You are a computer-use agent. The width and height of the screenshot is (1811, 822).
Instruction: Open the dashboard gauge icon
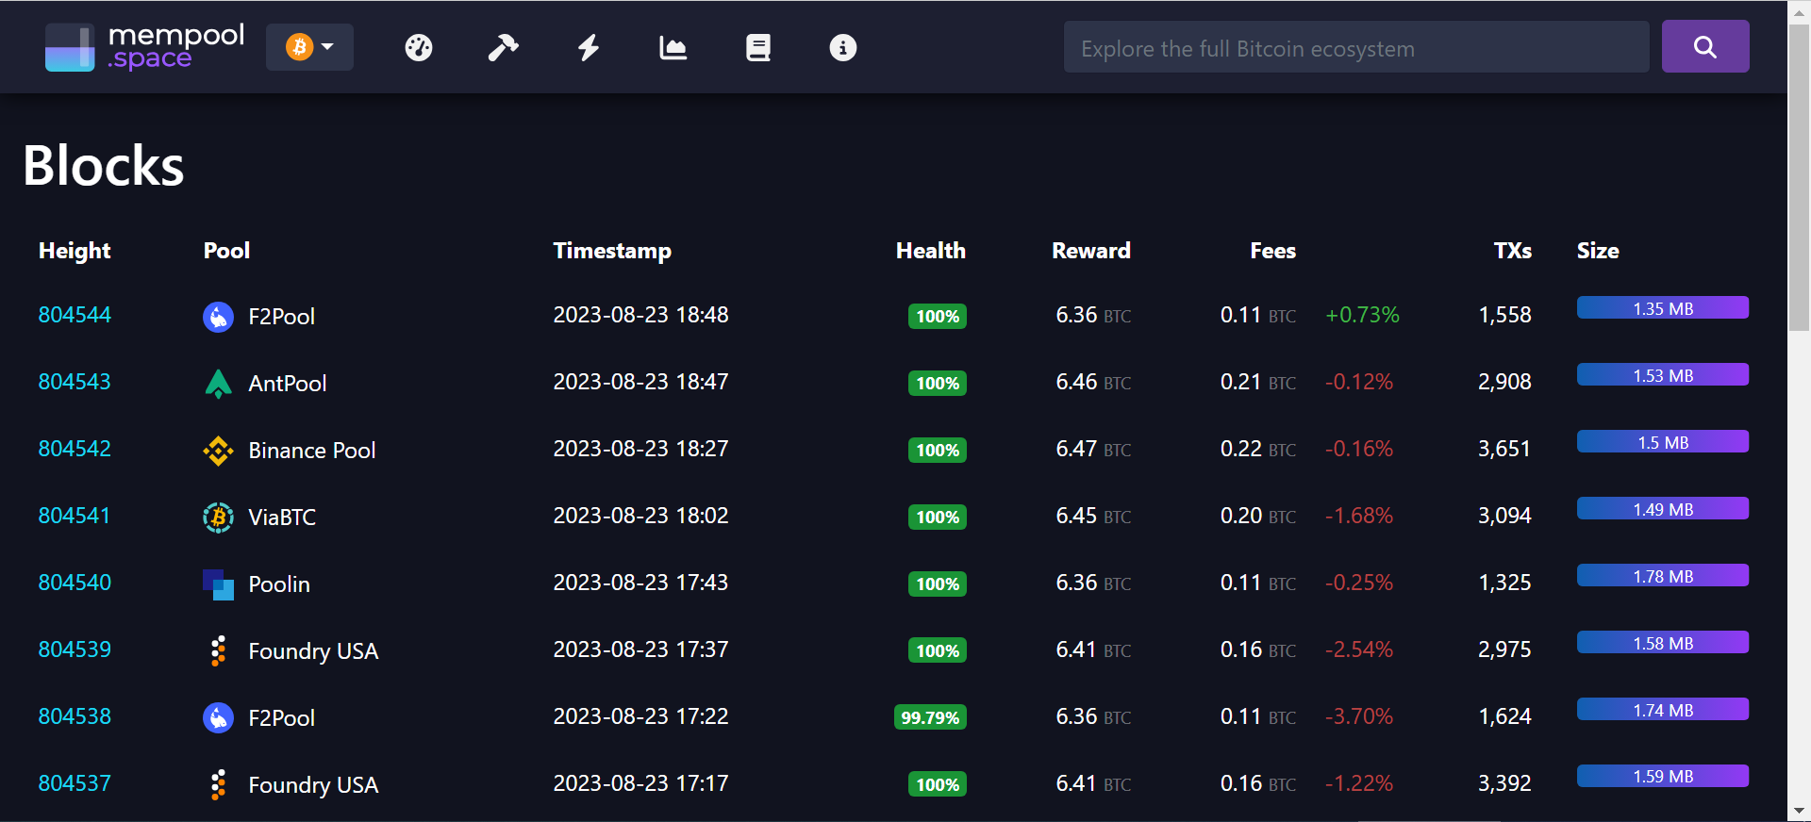pos(419,47)
